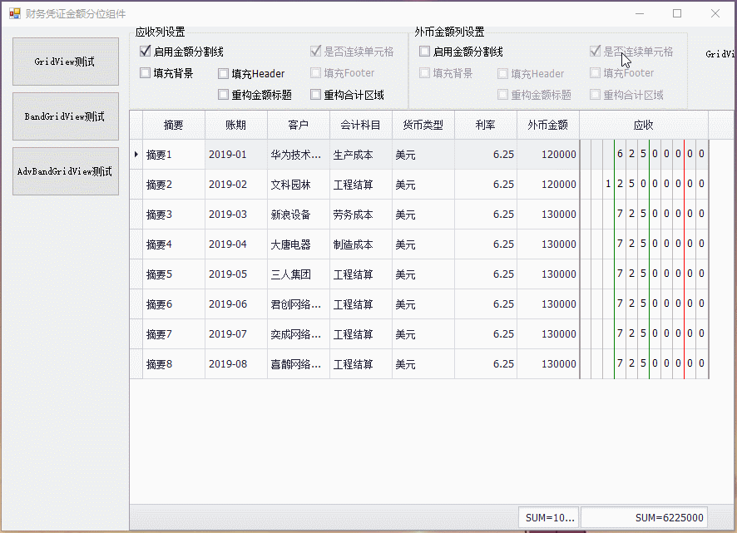Select customer cell 君创网络...

coord(299,304)
